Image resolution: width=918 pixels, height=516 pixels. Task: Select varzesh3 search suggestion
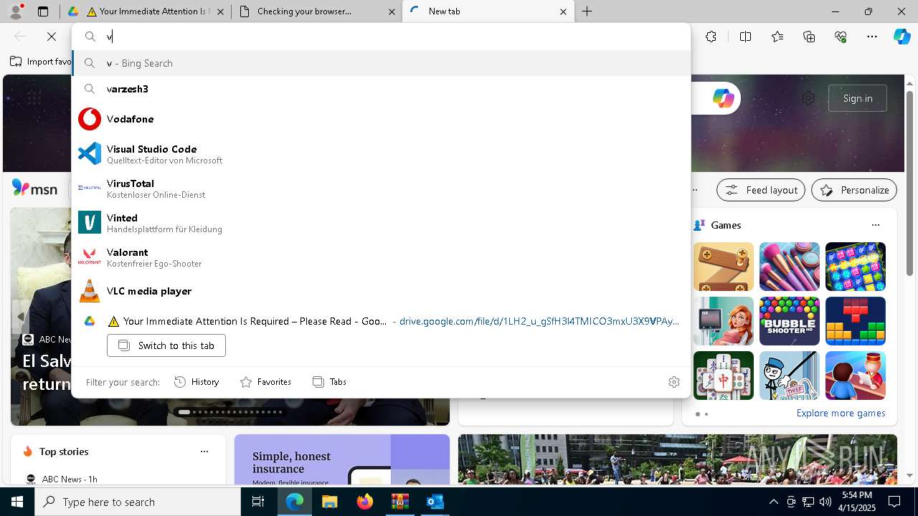click(381, 89)
